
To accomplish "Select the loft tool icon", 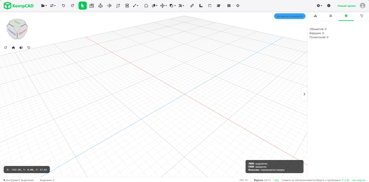I will coord(127,6).
